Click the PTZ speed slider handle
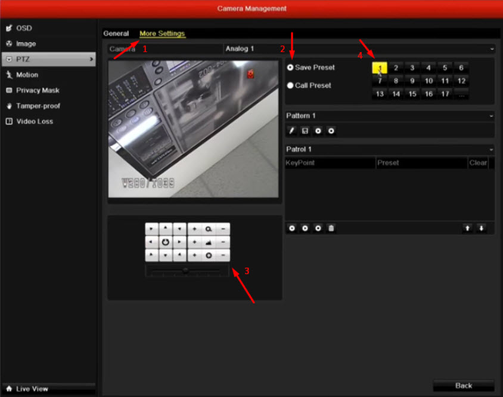 pyautogui.click(x=186, y=270)
